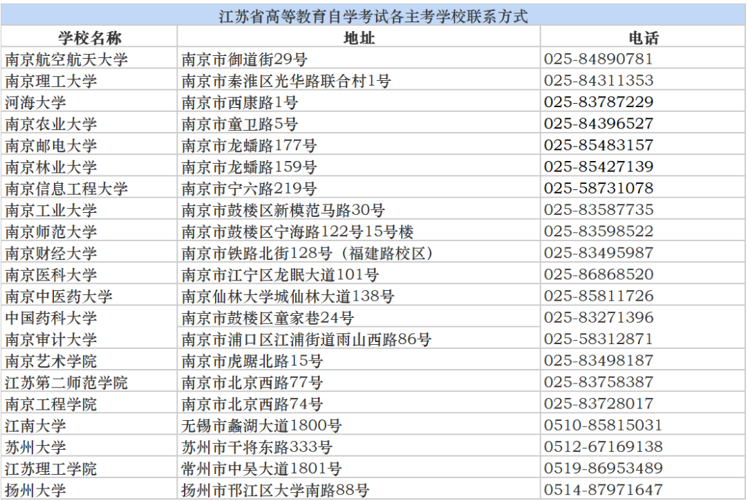This screenshot has height=501, width=748.
Task: Select the address 无锡市蠡湖大道1800号
Action: [261, 426]
